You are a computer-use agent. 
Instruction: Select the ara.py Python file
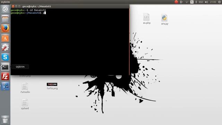click(x=164, y=19)
